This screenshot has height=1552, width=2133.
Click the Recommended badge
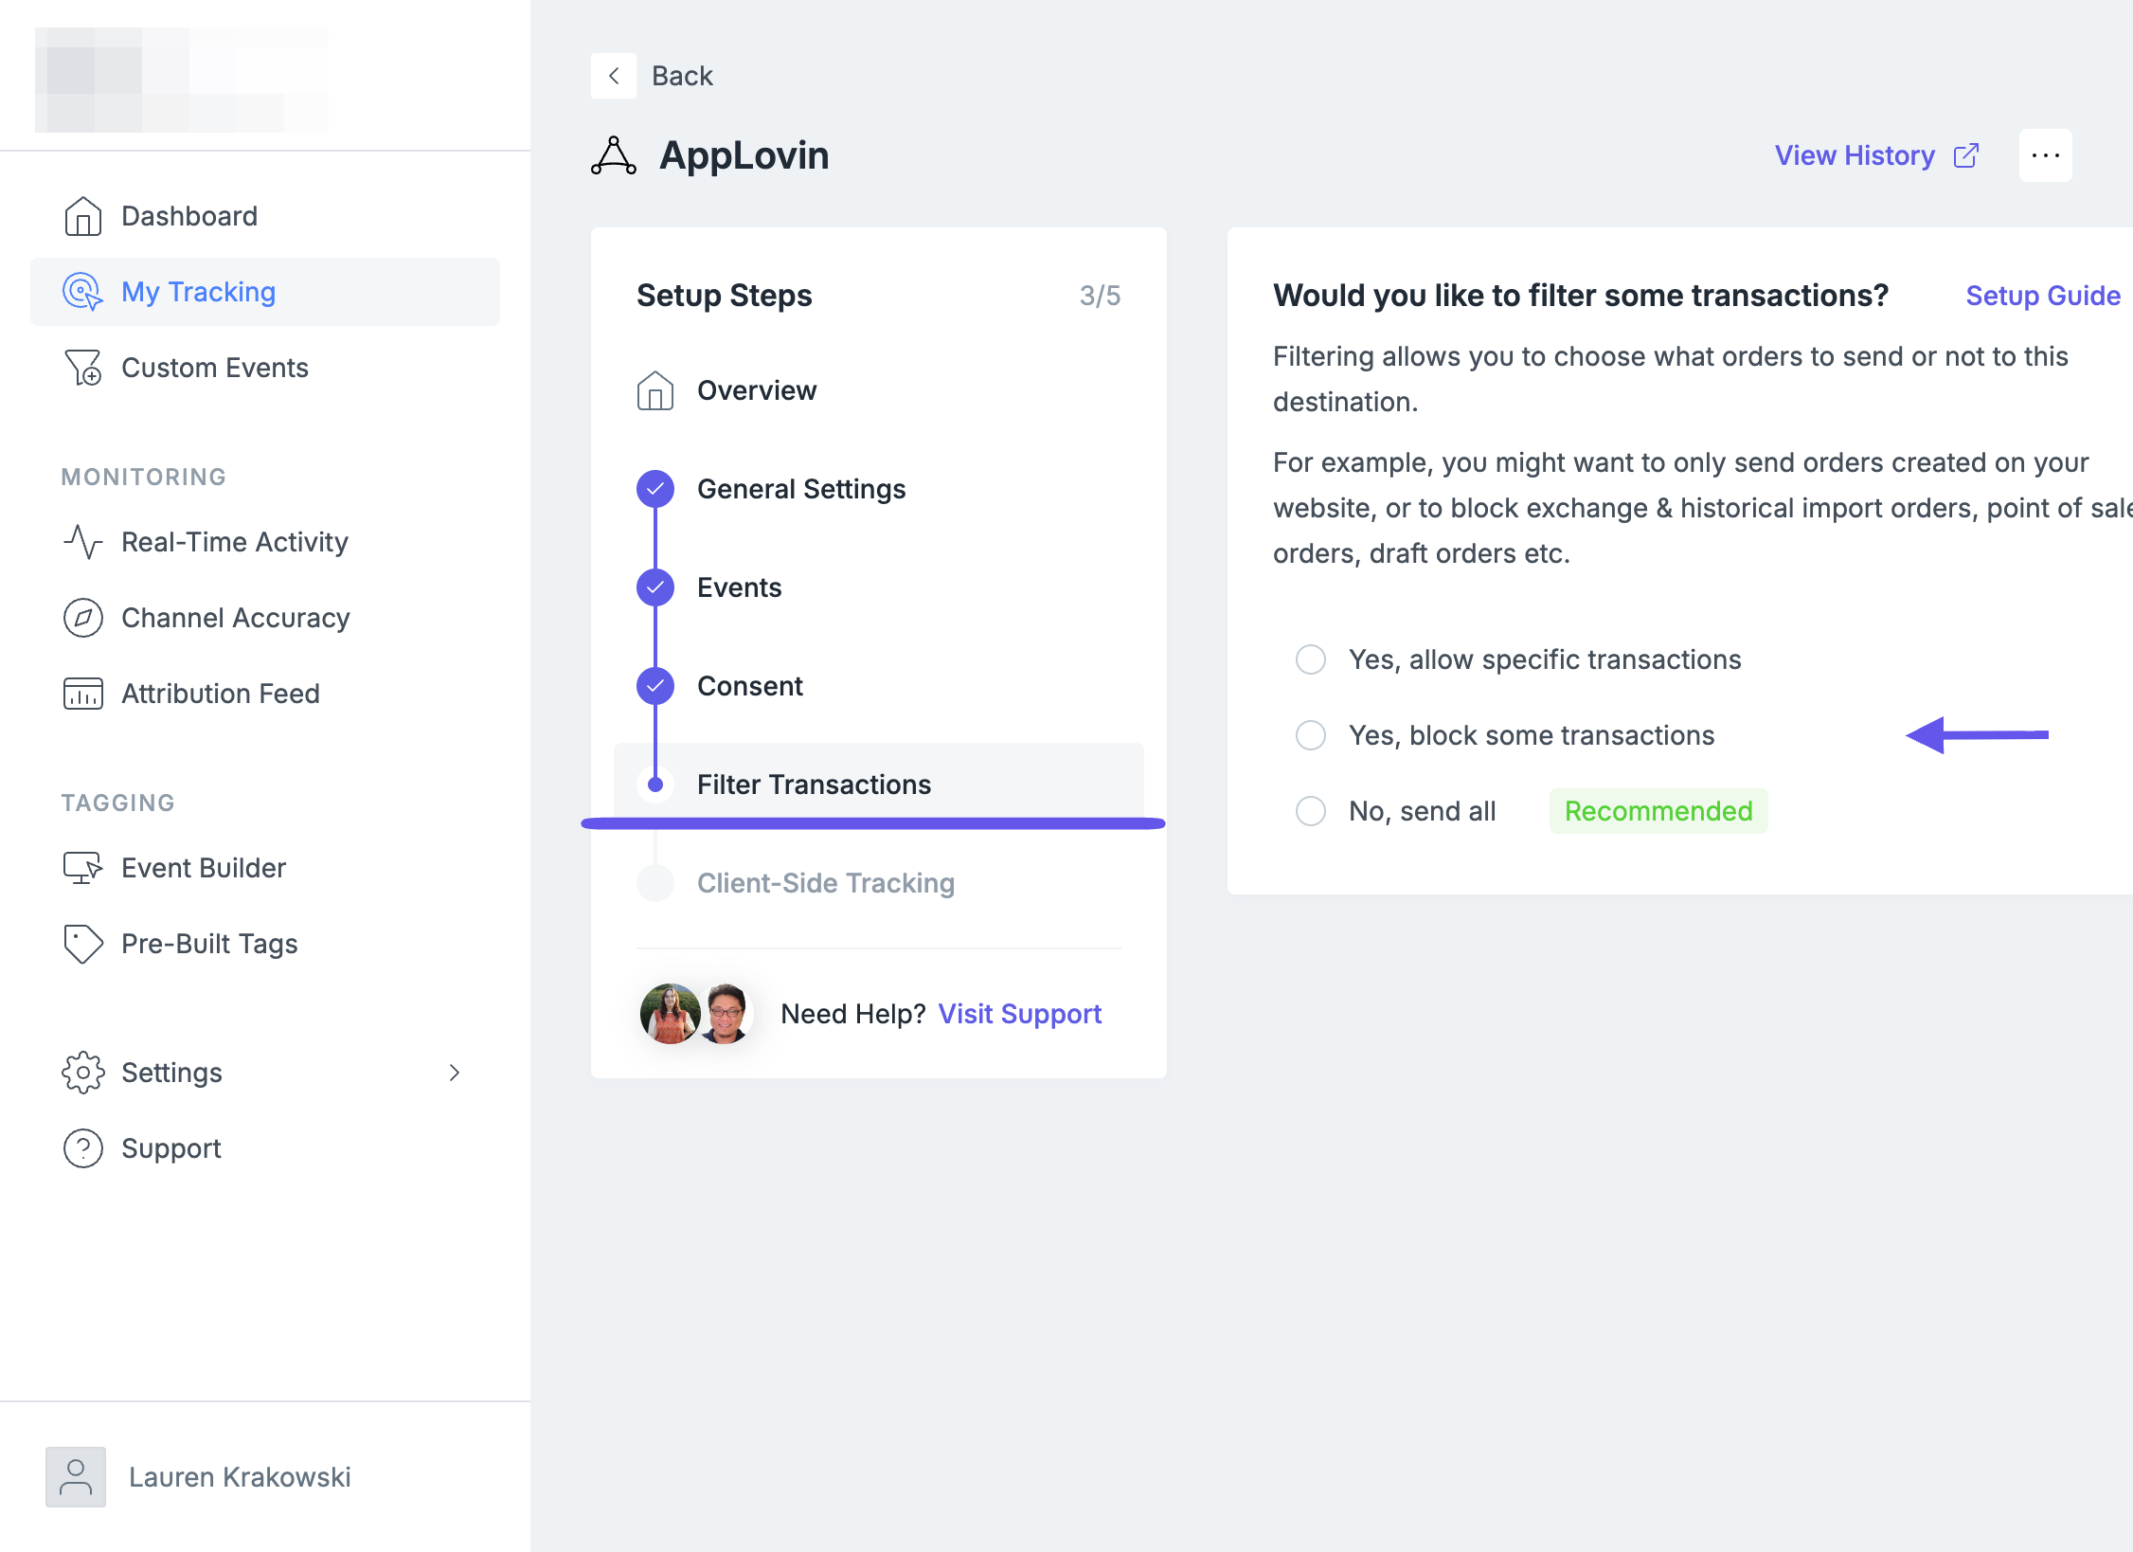pos(1658,811)
